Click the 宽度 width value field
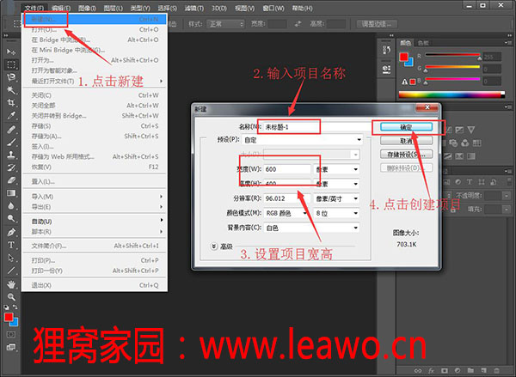 point(287,169)
